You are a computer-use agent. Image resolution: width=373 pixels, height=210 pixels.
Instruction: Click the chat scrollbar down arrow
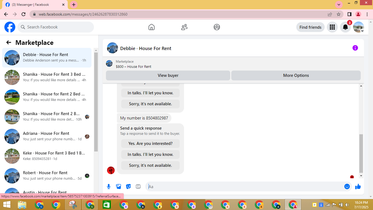[x=361, y=176]
